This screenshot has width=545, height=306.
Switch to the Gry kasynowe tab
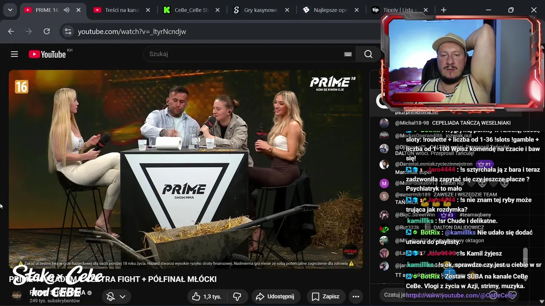pyautogui.click(x=261, y=10)
